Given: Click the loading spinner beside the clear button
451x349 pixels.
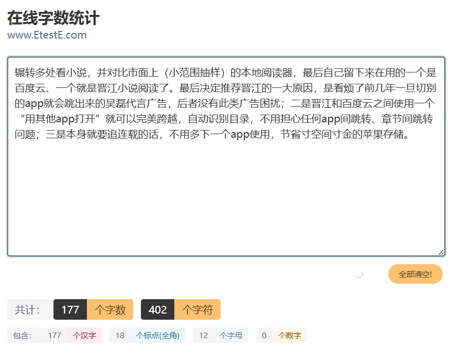Looking at the screenshot, I should (x=359, y=274).
